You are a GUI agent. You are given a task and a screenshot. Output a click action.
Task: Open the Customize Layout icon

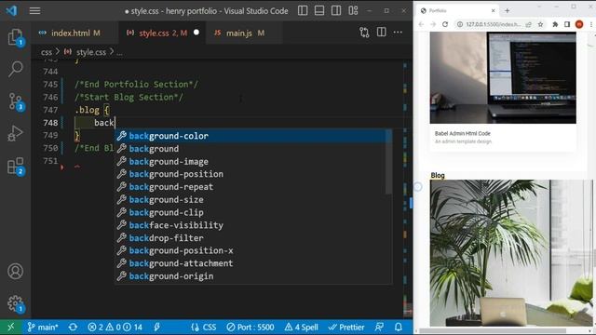353,10
